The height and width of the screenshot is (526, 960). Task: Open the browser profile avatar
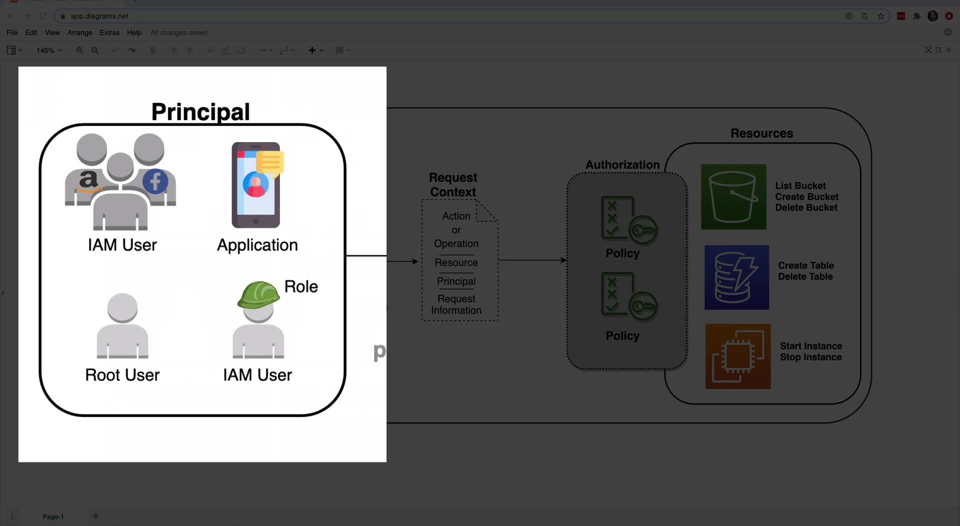coord(933,16)
